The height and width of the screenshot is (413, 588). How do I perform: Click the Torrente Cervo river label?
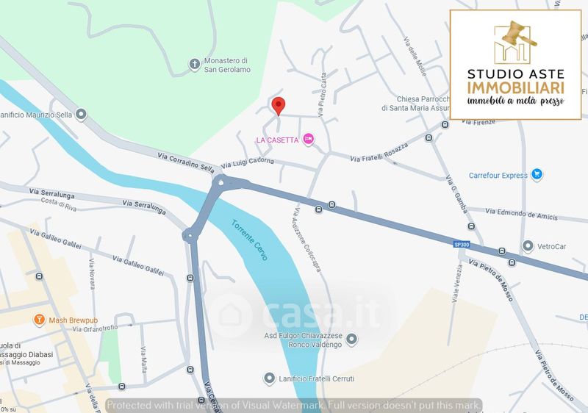click(249, 240)
